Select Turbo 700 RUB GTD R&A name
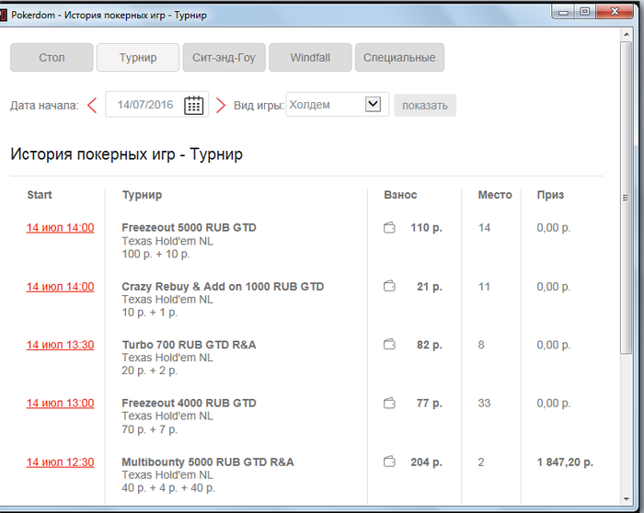Viewport: 644px width, 513px height. coord(189,345)
